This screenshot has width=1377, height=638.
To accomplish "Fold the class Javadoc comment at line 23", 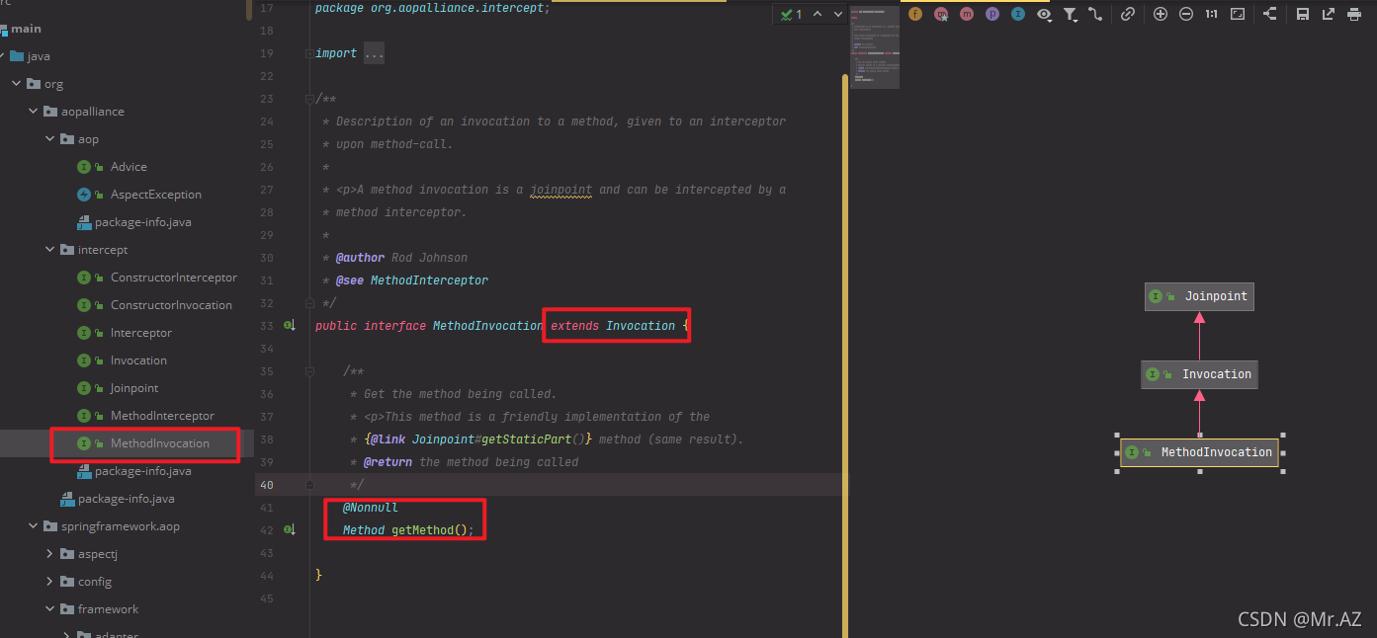I will pyautogui.click(x=309, y=99).
